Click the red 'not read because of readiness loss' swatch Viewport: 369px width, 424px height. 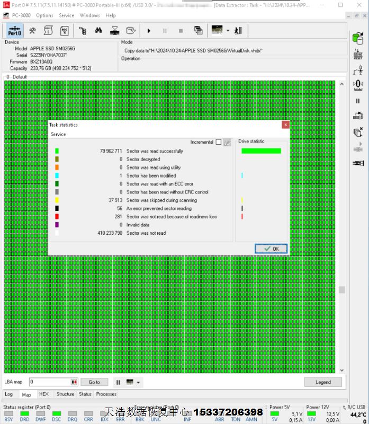click(x=57, y=217)
